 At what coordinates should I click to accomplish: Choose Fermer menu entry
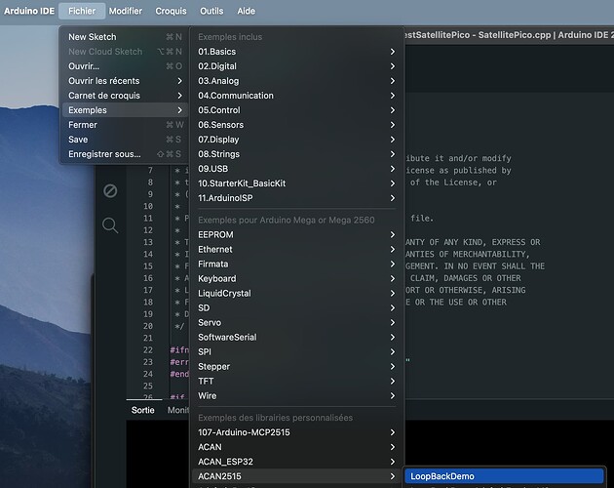[125, 125]
